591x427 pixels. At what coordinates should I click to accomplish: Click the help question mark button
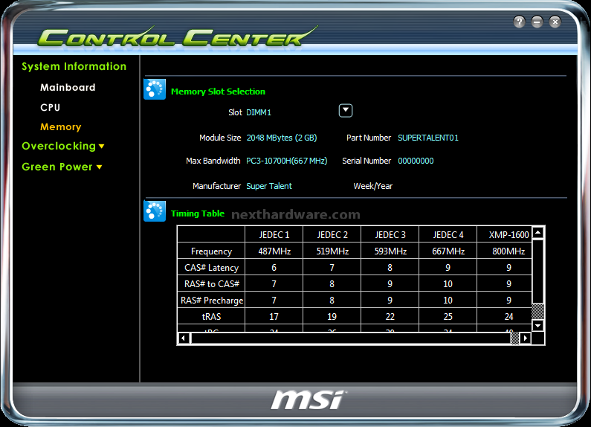pyautogui.click(x=519, y=22)
